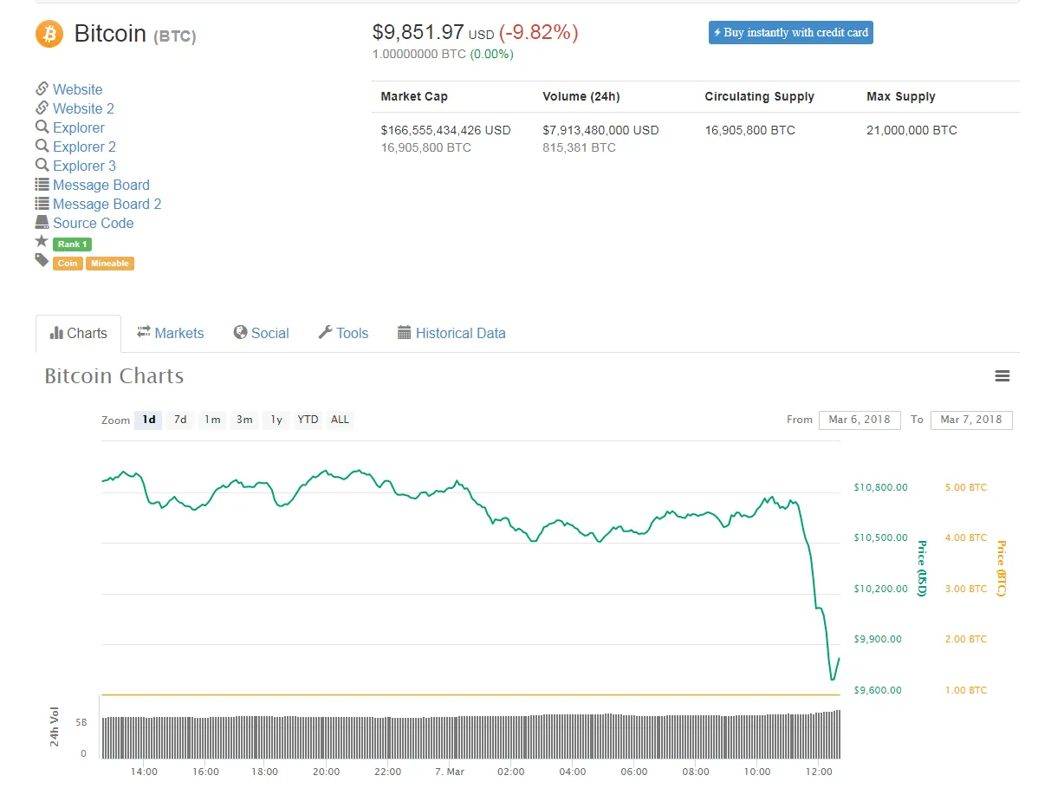Click the list icon beside Message Board

click(42, 184)
